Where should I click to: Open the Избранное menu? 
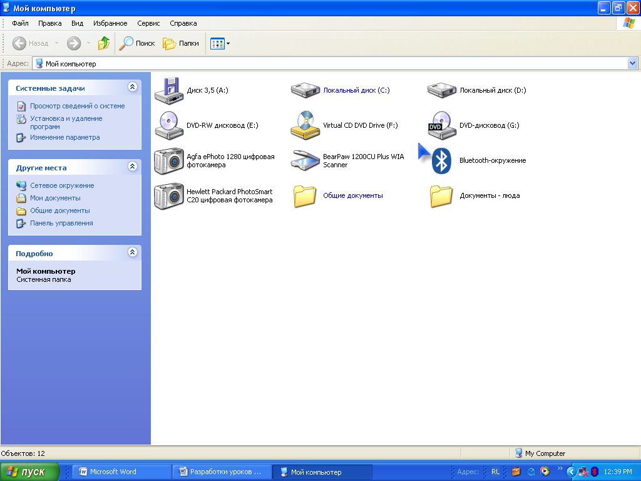(x=110, y=23)
